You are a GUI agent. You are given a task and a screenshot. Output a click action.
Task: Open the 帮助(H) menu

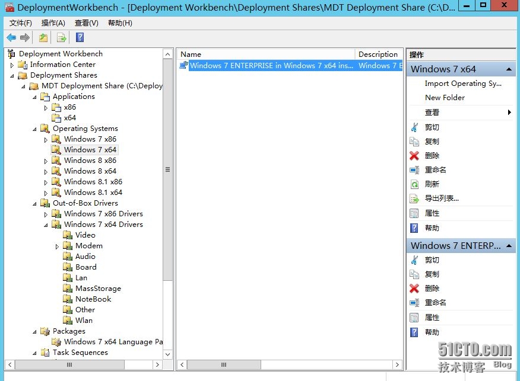tap(120, 23)
